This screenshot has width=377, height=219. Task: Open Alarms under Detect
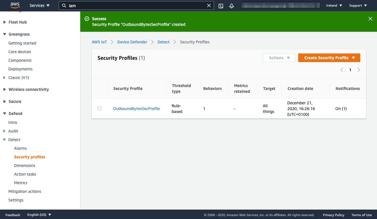20,148
